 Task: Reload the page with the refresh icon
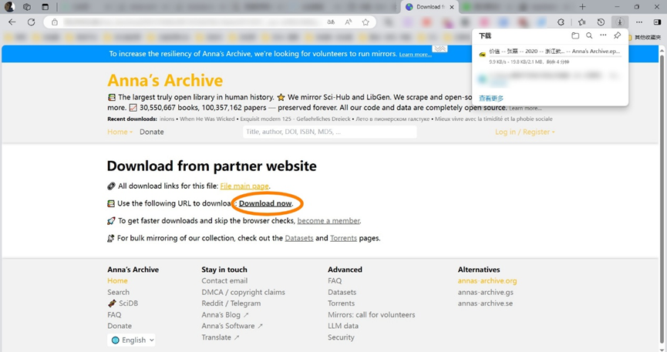point(31,22)
